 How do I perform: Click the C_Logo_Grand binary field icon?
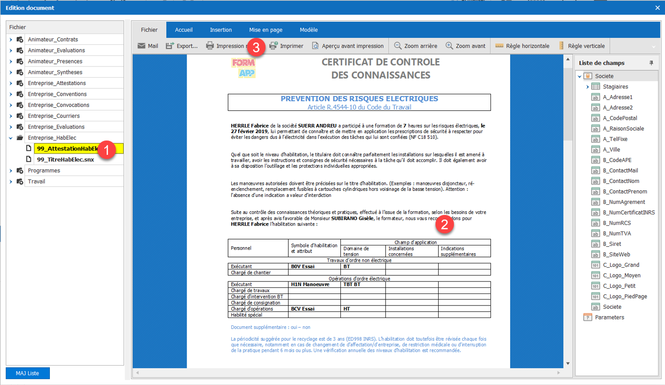pos(596,265)
